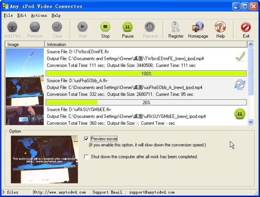Open the Help menu
This screenshot has height=197, width=260.
pyautogui.click(x=56, y=15)
